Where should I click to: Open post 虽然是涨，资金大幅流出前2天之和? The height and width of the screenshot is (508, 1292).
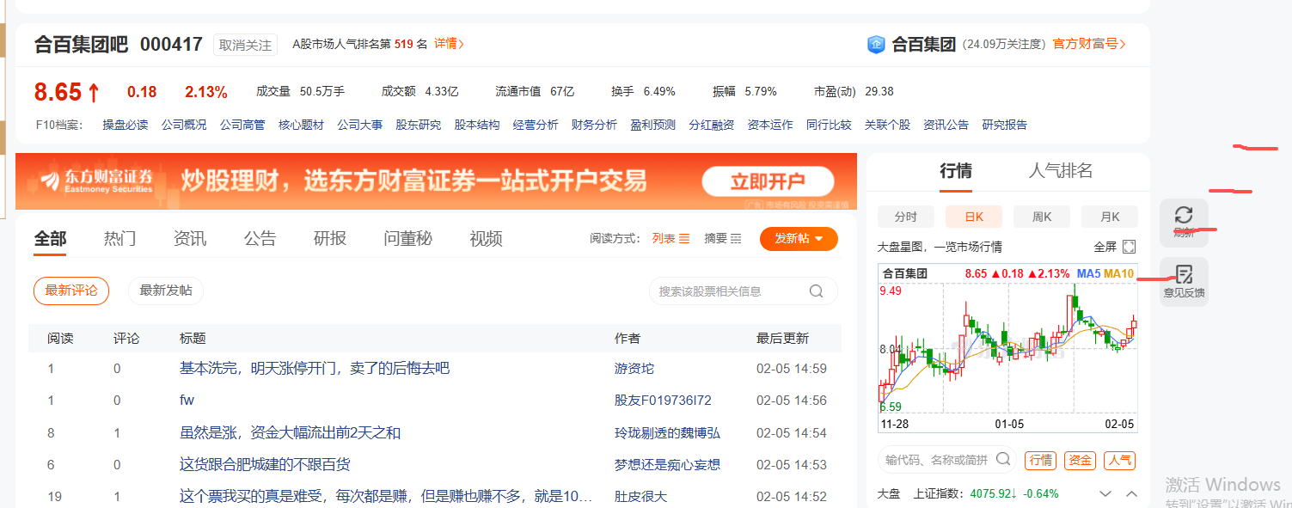pos(290,432)
